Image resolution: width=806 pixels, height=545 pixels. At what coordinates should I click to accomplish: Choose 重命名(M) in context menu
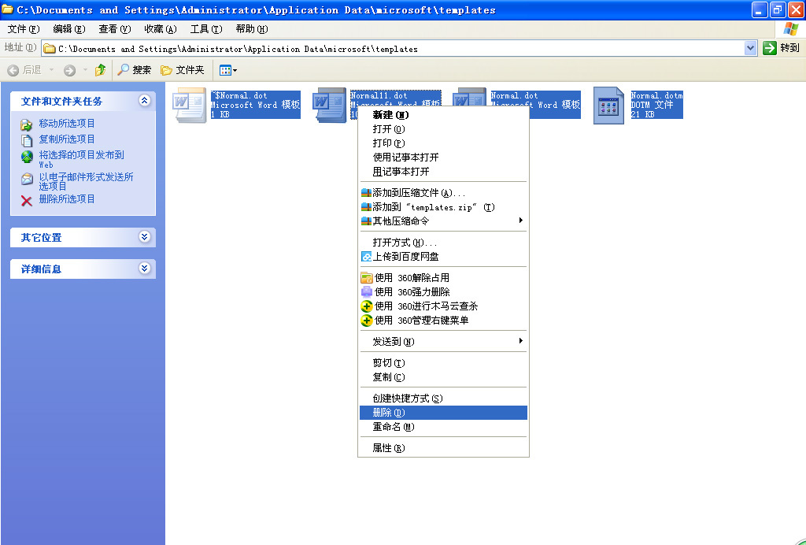click(443, 427)
